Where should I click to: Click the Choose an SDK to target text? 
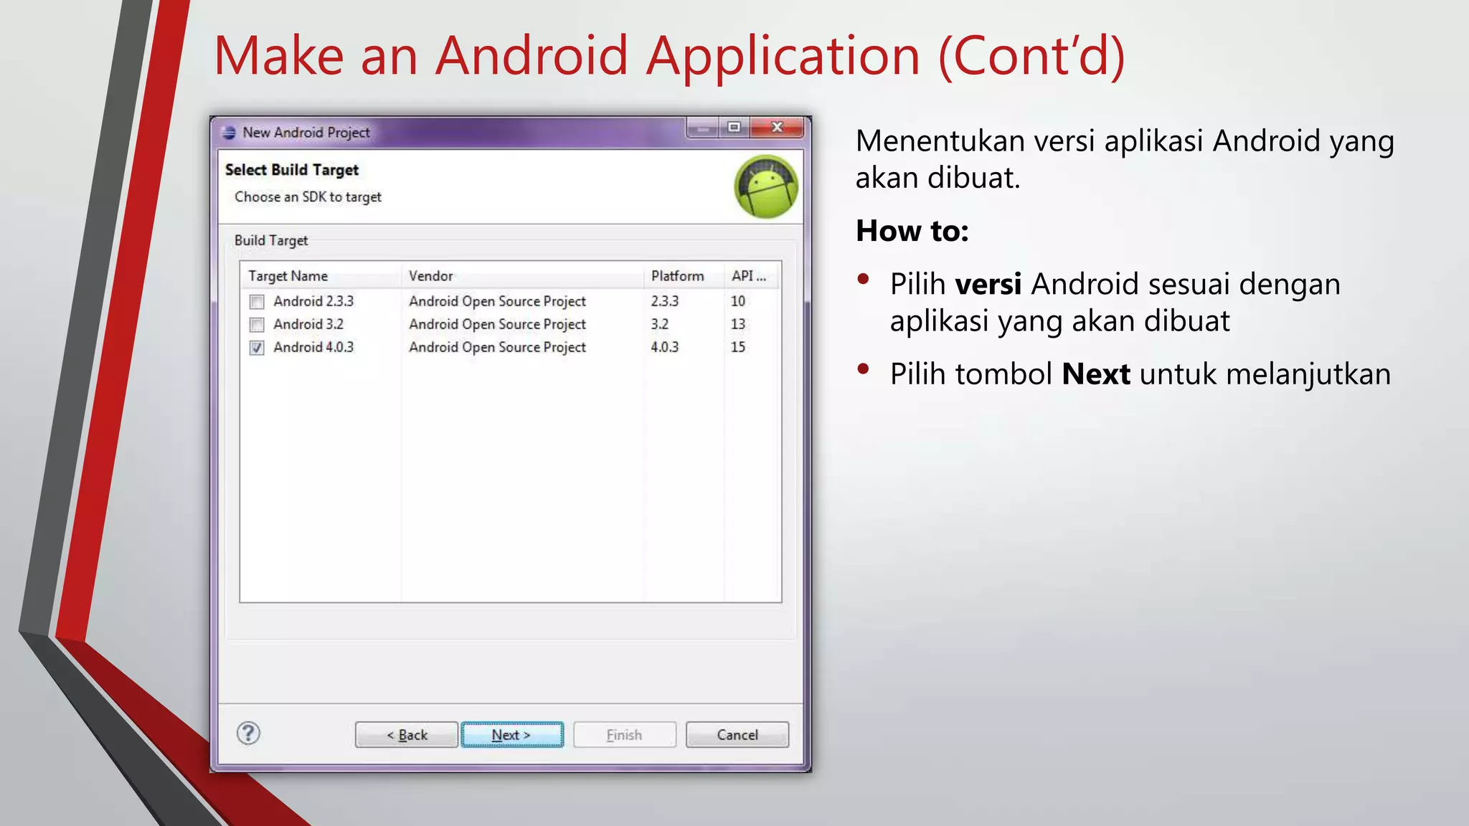tap(308, 197)
